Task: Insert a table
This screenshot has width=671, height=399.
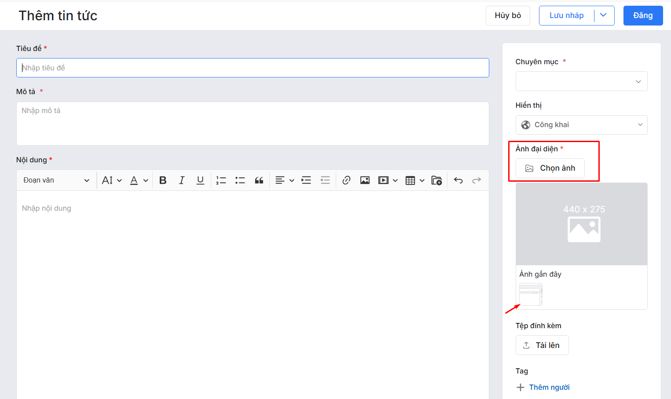Action: (x=410, y=180)
